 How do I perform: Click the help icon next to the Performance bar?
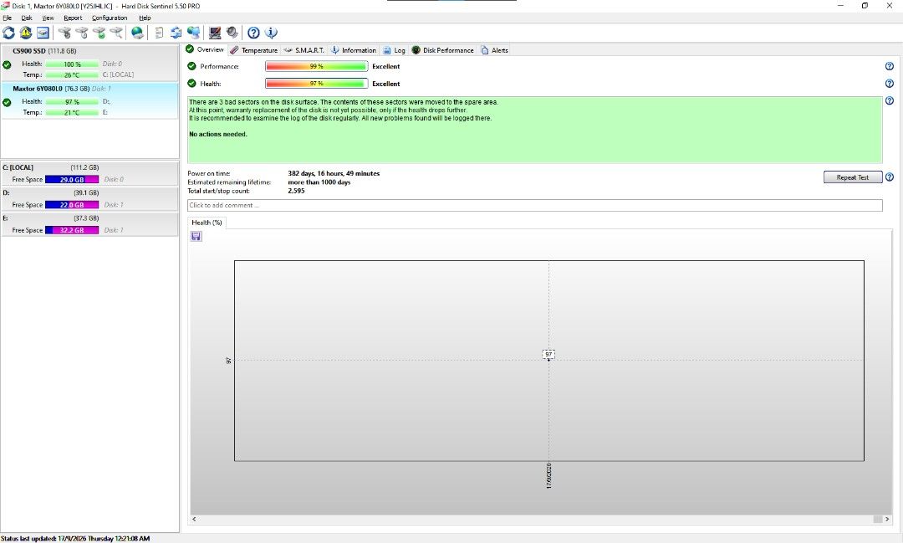(x=889, y=66)
